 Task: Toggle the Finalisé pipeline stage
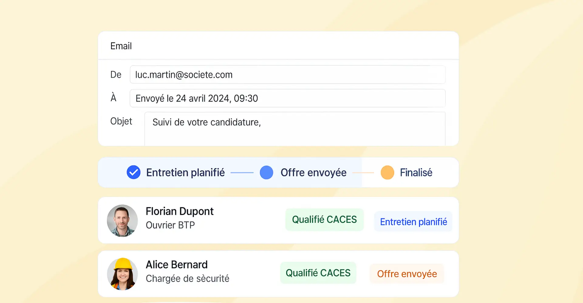coord(416,172)
